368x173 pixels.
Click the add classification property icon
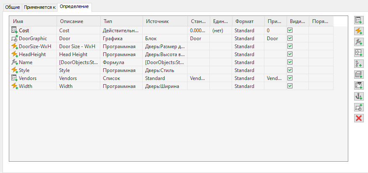(358, 63)
